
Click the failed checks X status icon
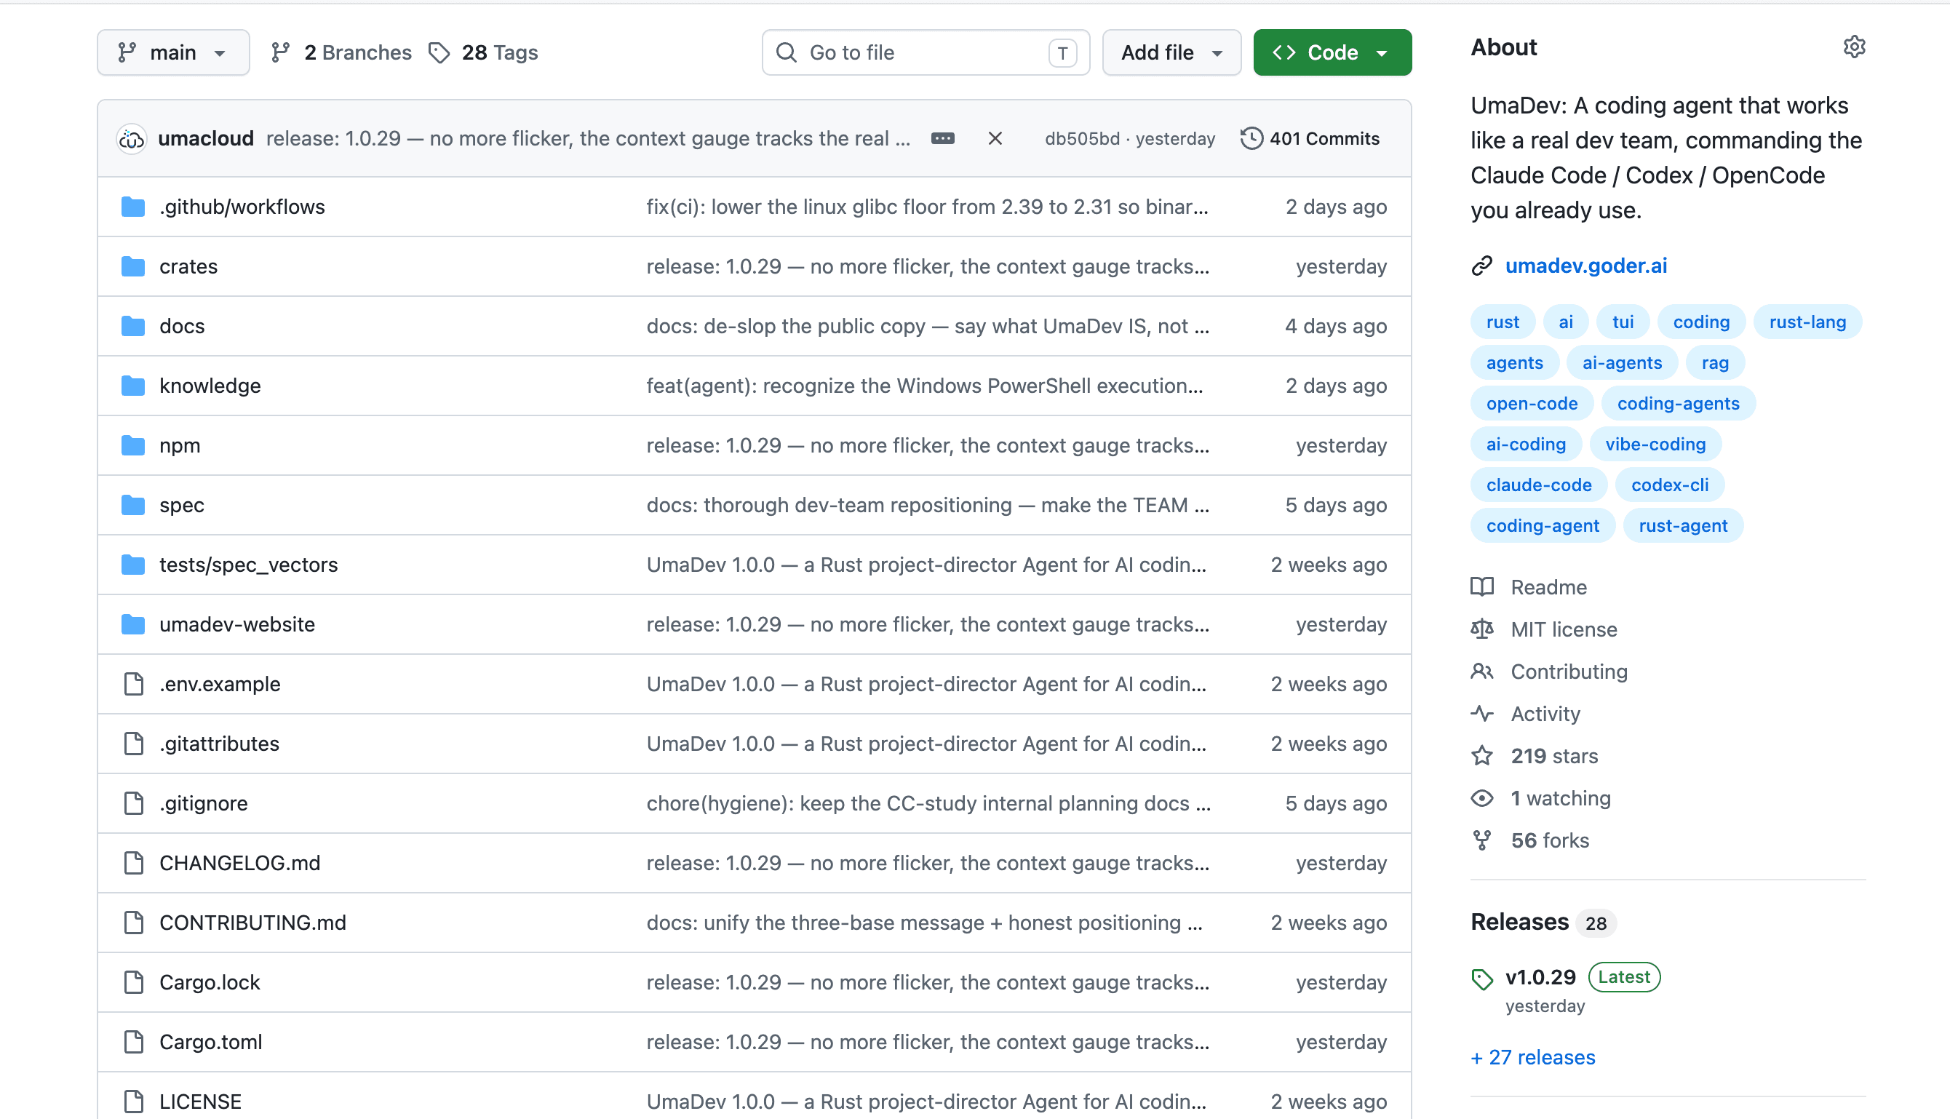[995, 138]
